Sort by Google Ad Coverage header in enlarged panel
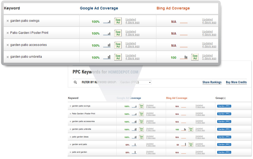 [x=99, y=8]
